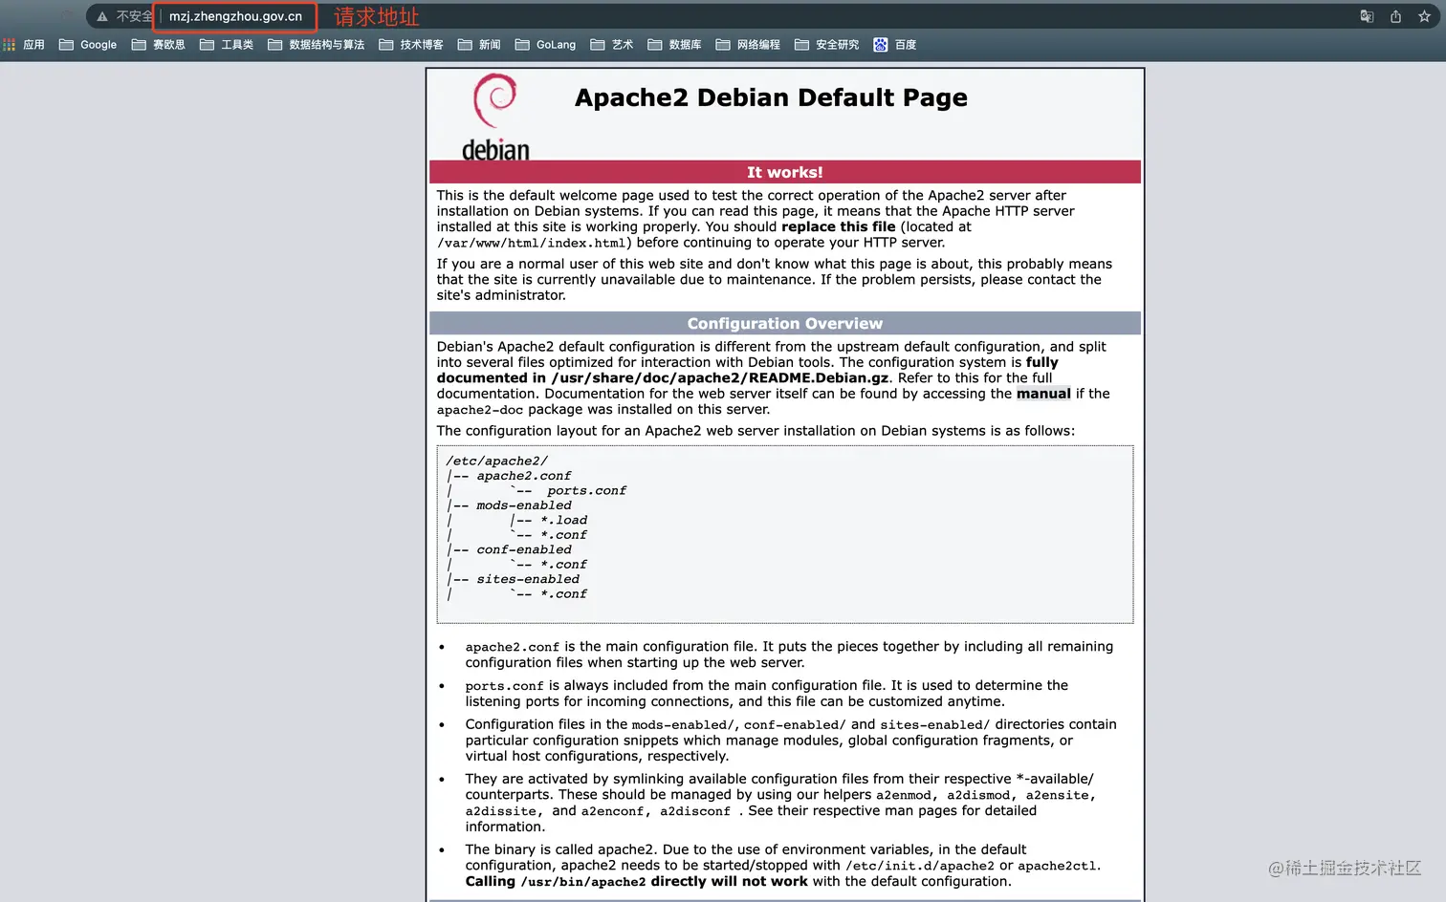The width and height of the screenshot is (1446, 902).
Task: Click the apache2-doc package name text
Action: tap(480, 410)
